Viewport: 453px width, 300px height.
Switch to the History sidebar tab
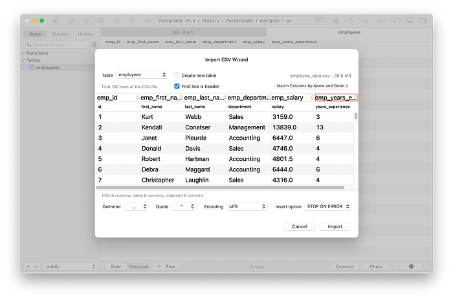(x=85, y=34)
